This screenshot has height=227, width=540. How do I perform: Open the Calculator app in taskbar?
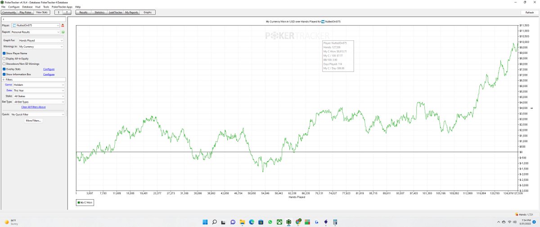[336, 222]
